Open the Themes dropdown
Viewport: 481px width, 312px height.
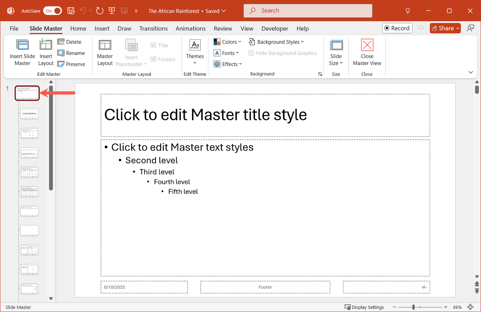tap(195, 52)
